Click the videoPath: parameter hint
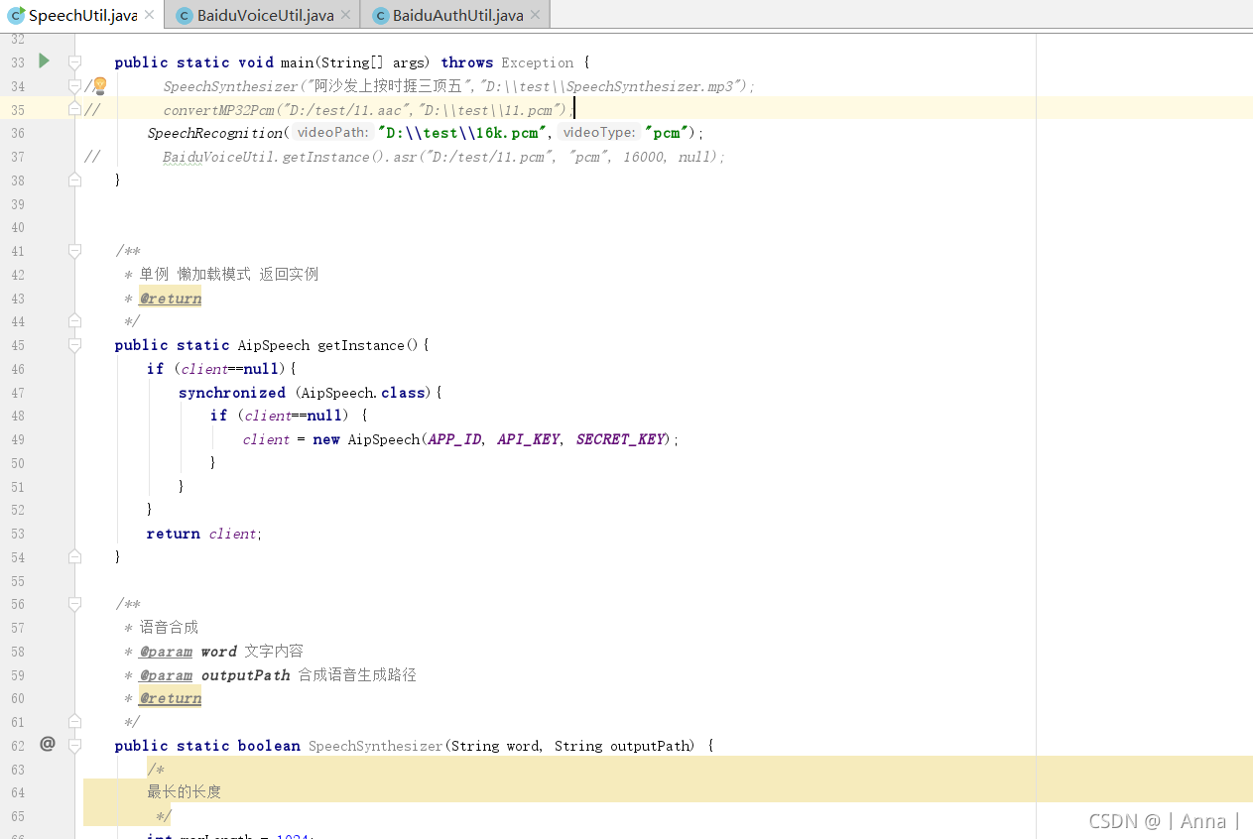This screenshot has height=839, width=1253. tap(333, 133)
